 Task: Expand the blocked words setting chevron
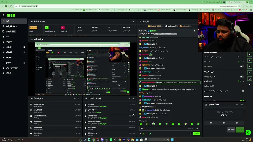(x=243, y=86)
